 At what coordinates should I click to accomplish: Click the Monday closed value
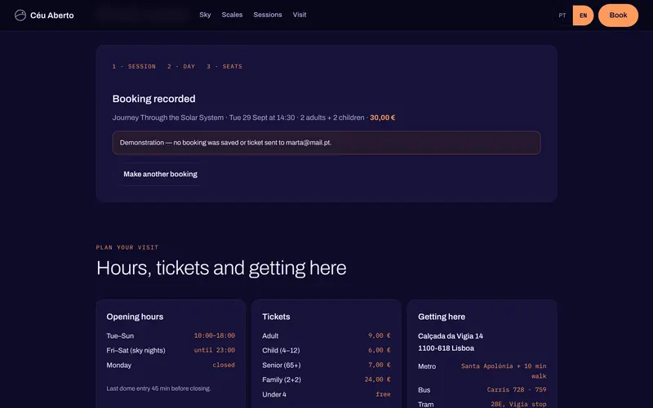click(x=224, y=365)
